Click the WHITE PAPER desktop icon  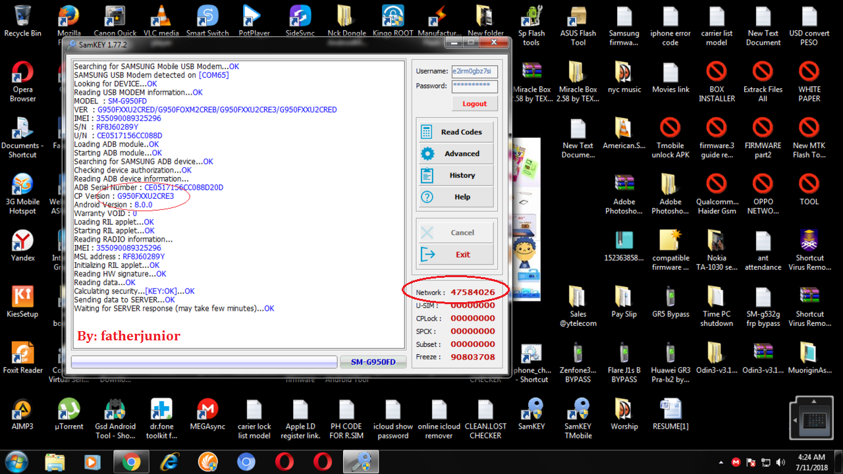[809, 82]
